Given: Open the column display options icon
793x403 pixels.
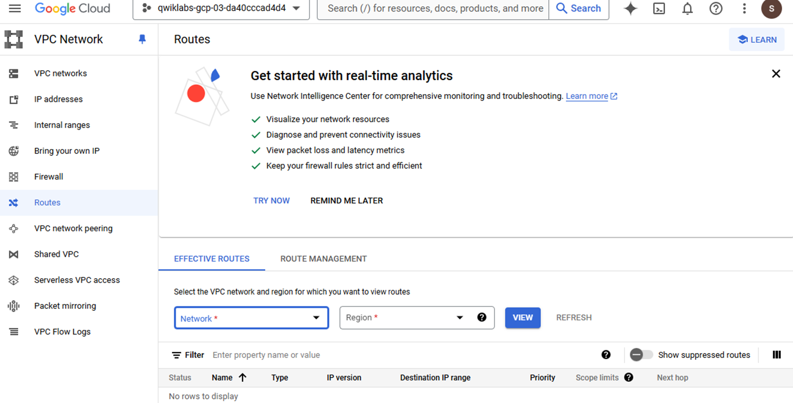Looking at the screenshot, I should [x=776, y=355].
